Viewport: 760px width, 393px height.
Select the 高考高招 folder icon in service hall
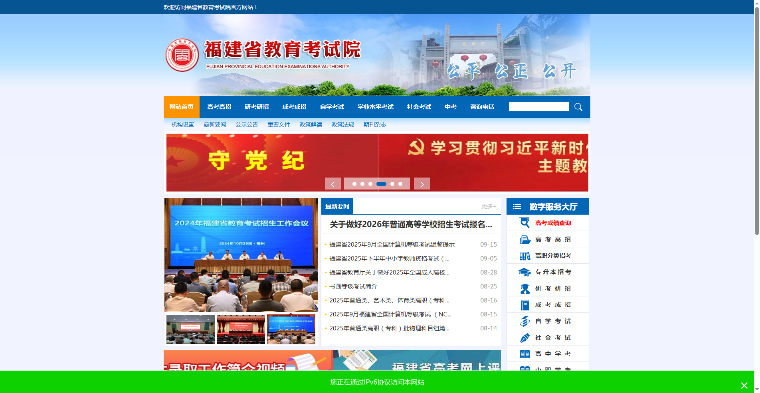525,239
